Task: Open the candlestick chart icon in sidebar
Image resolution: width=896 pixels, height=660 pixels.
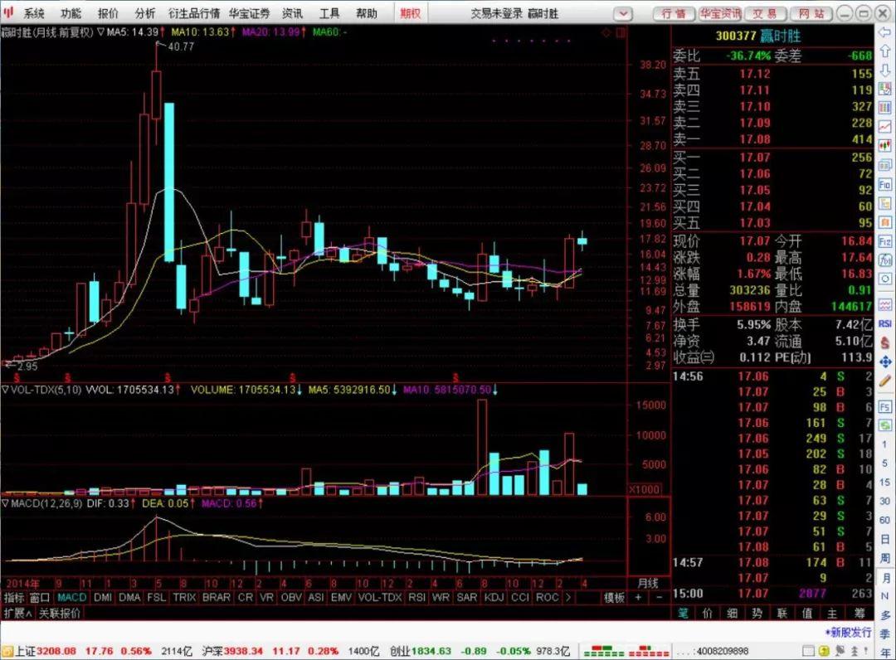Action: coord(884,145)
